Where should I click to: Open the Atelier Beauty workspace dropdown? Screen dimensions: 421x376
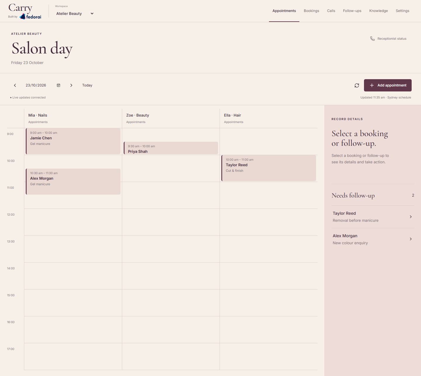pos(75,14)
